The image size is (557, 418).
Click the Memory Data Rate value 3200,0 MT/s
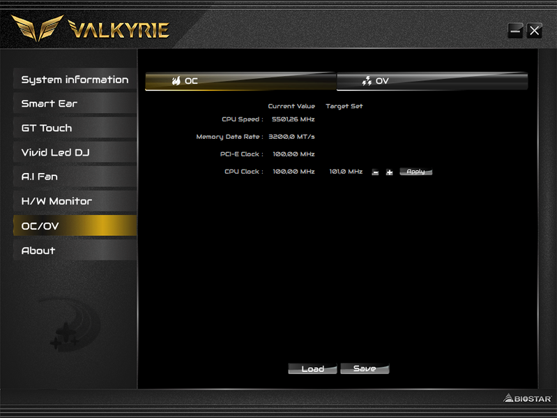click(291, 137)
